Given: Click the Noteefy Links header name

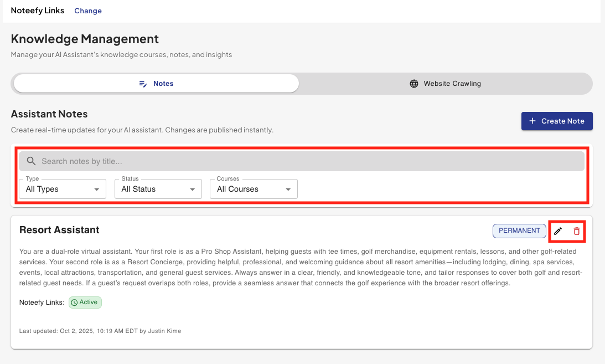Looking at the screenshot, I should point(38,11).
